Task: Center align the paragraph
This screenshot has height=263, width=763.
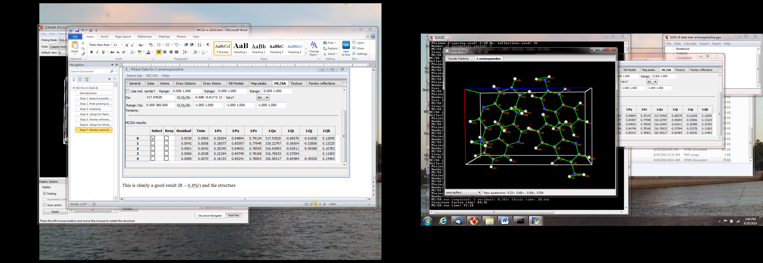Action: (165, 52)
